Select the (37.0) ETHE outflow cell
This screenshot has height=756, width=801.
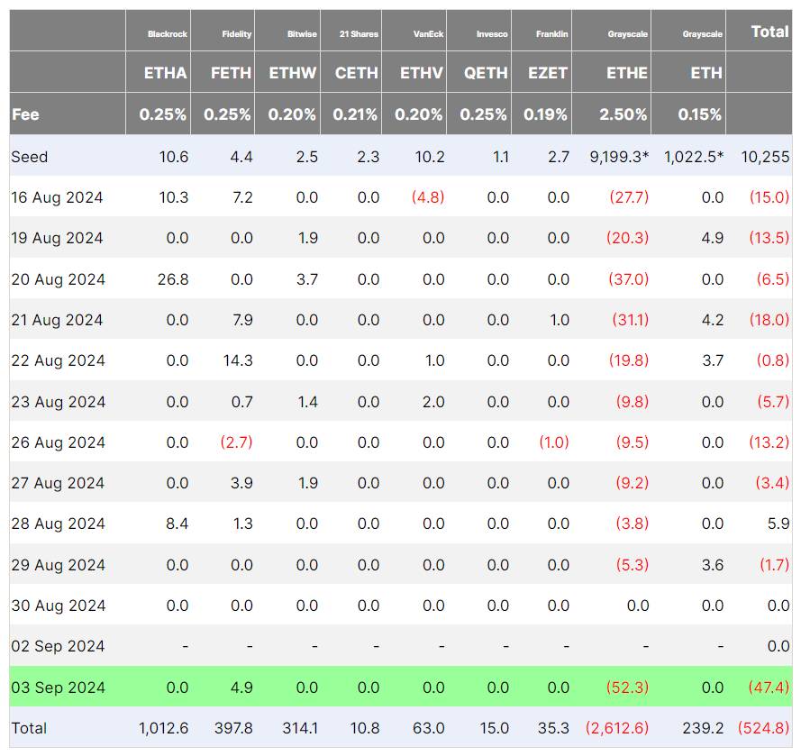[628, 279]
